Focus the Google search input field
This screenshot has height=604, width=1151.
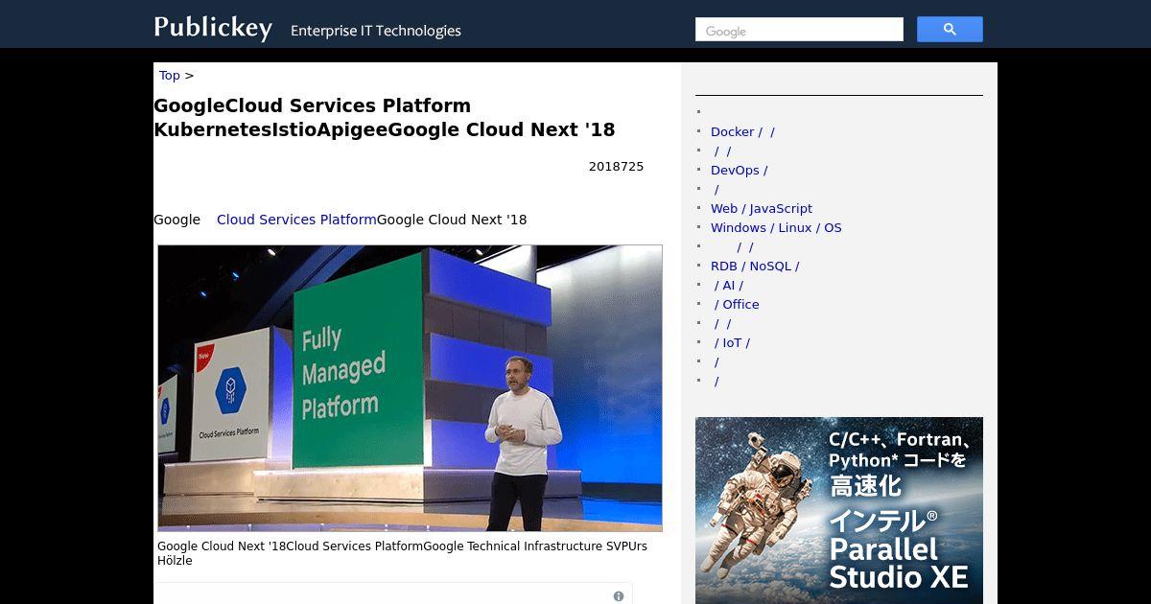pos(799,30)
